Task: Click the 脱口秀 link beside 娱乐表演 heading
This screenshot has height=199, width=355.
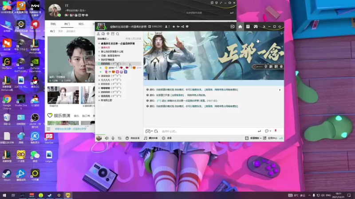Action: point(86,116)
